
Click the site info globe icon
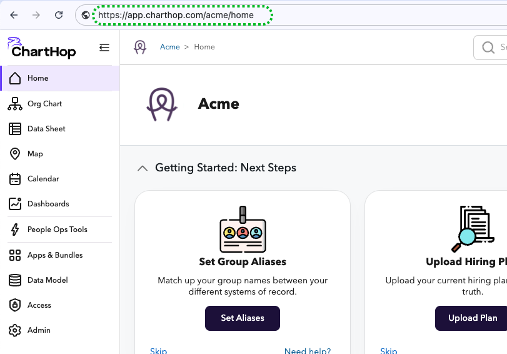coord(86,15)
